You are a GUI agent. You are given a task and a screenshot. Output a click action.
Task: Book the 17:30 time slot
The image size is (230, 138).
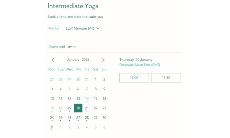coord(166,78)
